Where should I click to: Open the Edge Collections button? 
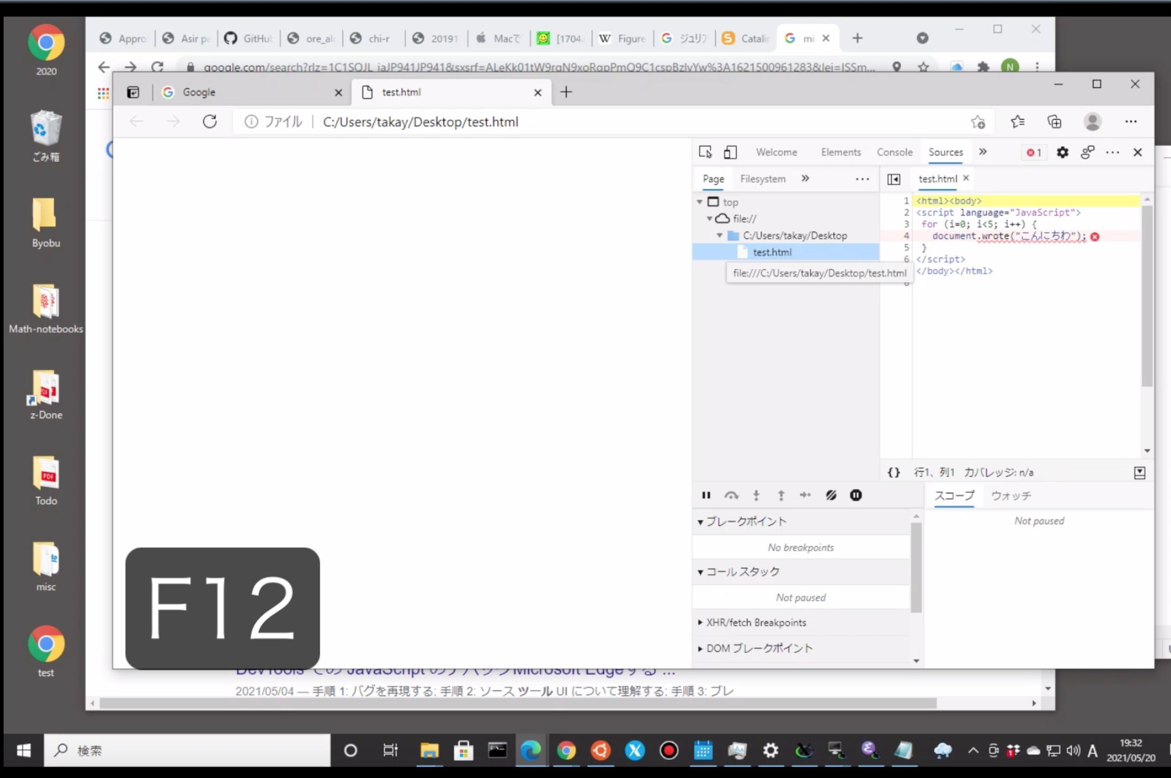tap(1054, 122)
